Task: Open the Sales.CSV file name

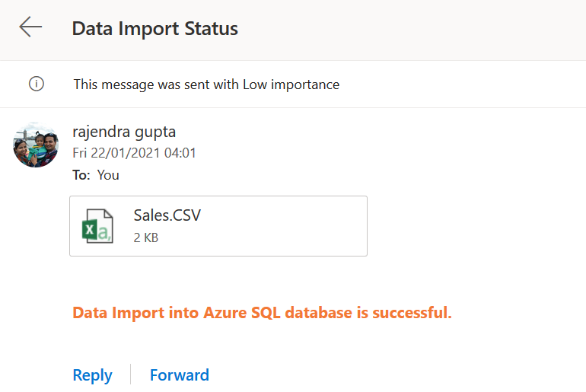Action: tap(167, 215)
